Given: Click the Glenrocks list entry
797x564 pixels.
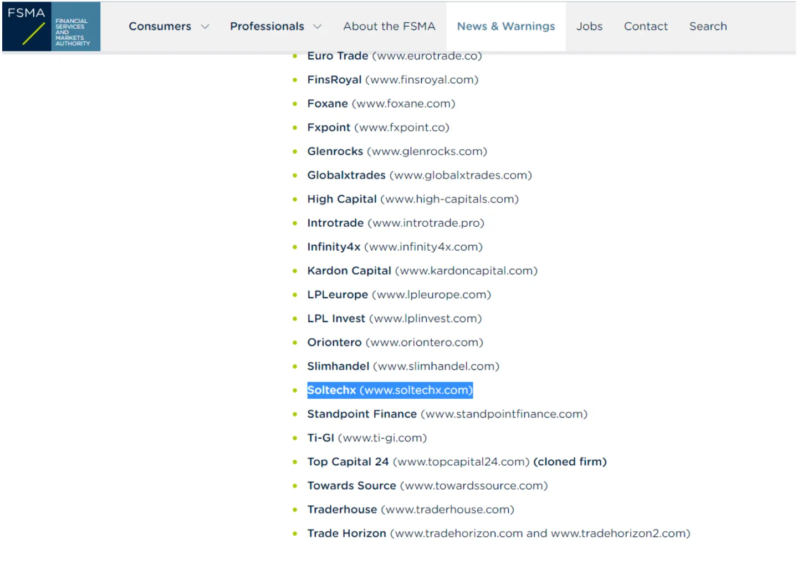Looking at the screenshot, I should click(x=397, y=151).
